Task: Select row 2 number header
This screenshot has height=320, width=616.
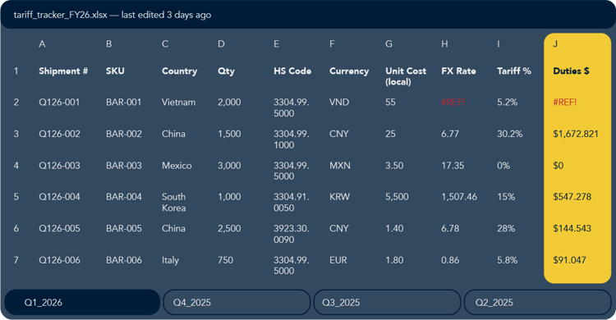Action: (16, 102)
